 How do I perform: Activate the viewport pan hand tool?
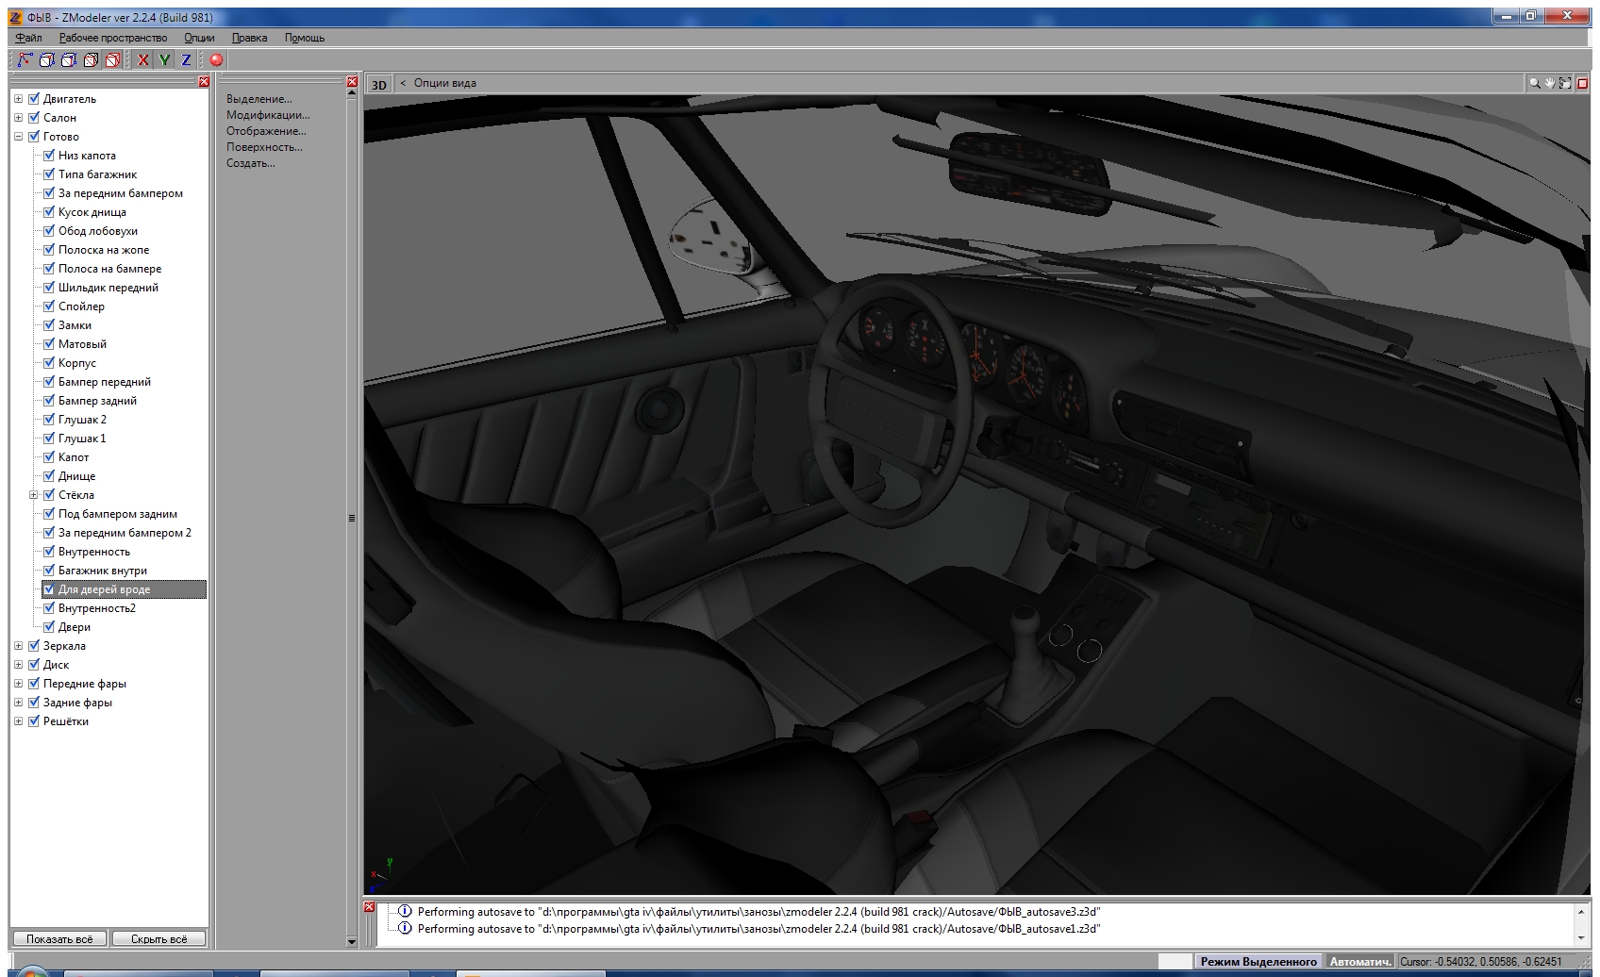pyautogui.click(x=1549, y=83)
